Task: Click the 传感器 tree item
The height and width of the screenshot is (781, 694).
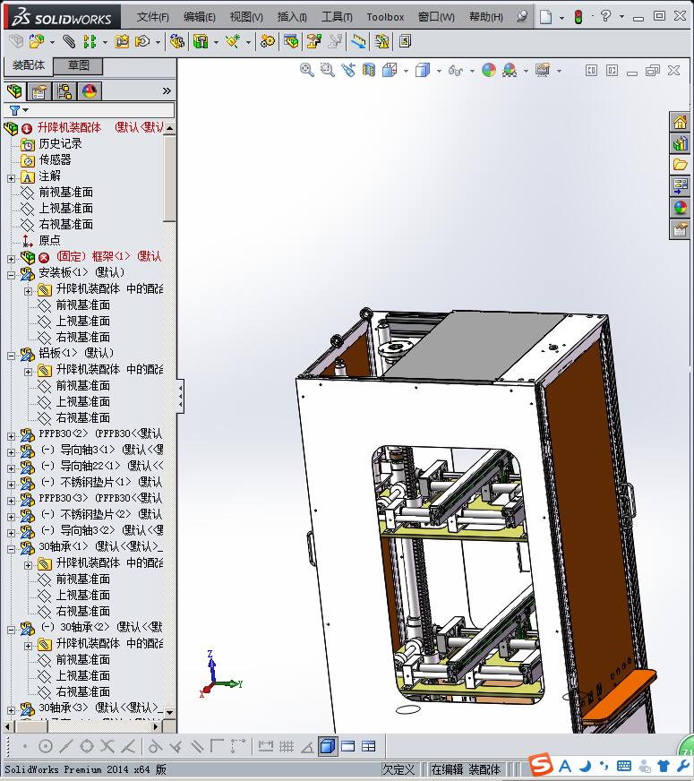Action: [x=55, y=160]
